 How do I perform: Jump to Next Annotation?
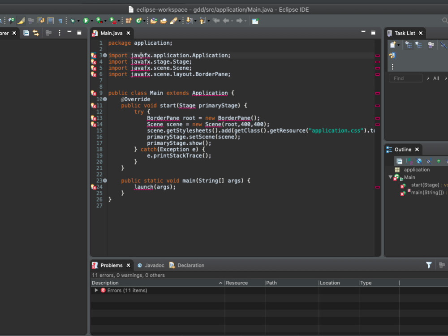pyautogui.click(x=189, y=21)
